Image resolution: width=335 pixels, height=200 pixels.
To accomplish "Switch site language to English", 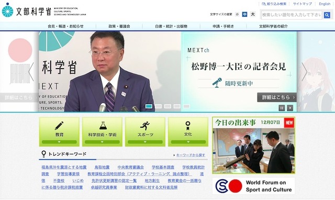I will (x=325, y=4).
